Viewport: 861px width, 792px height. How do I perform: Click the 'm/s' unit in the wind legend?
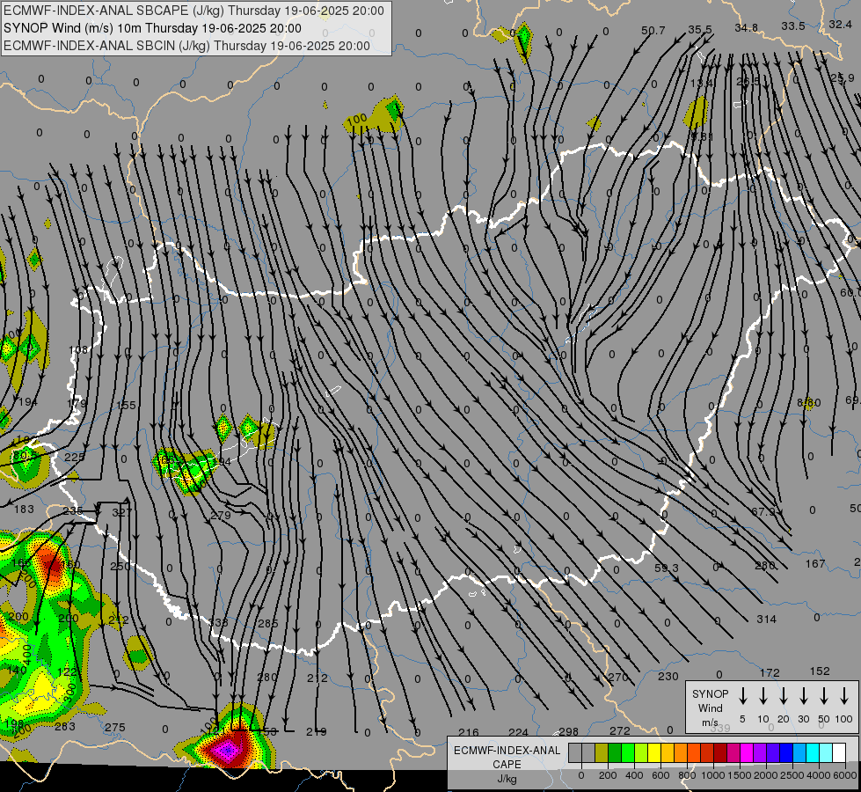pyautogui.click(x=710, y=722)
